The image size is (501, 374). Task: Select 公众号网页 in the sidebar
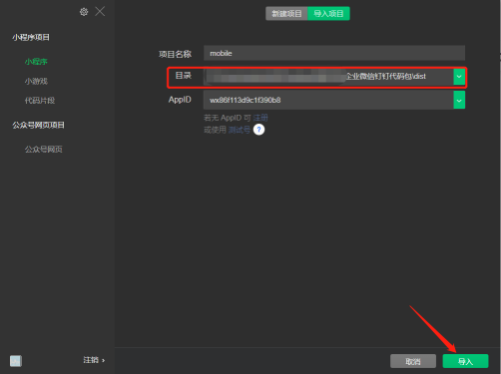[x=43, y=150]
